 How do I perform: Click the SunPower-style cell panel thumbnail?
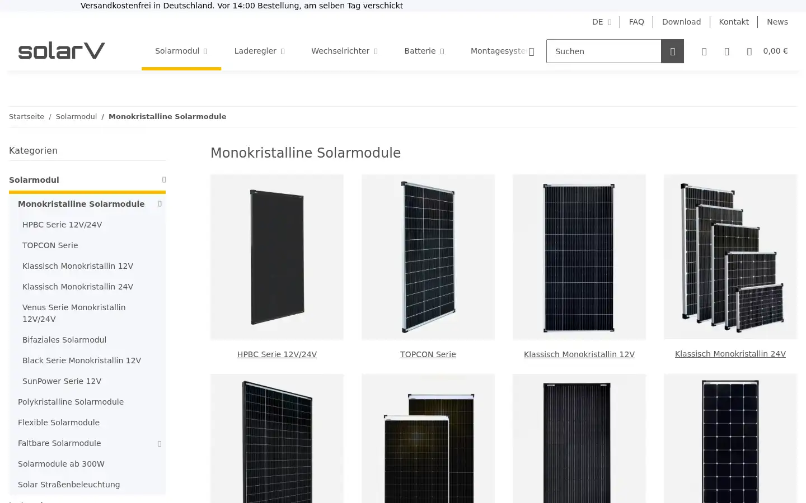click(x=730, y=439)
